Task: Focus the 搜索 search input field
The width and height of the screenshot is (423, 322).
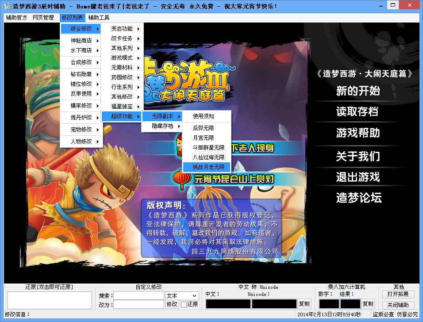Action: click(x=138, y=295)
